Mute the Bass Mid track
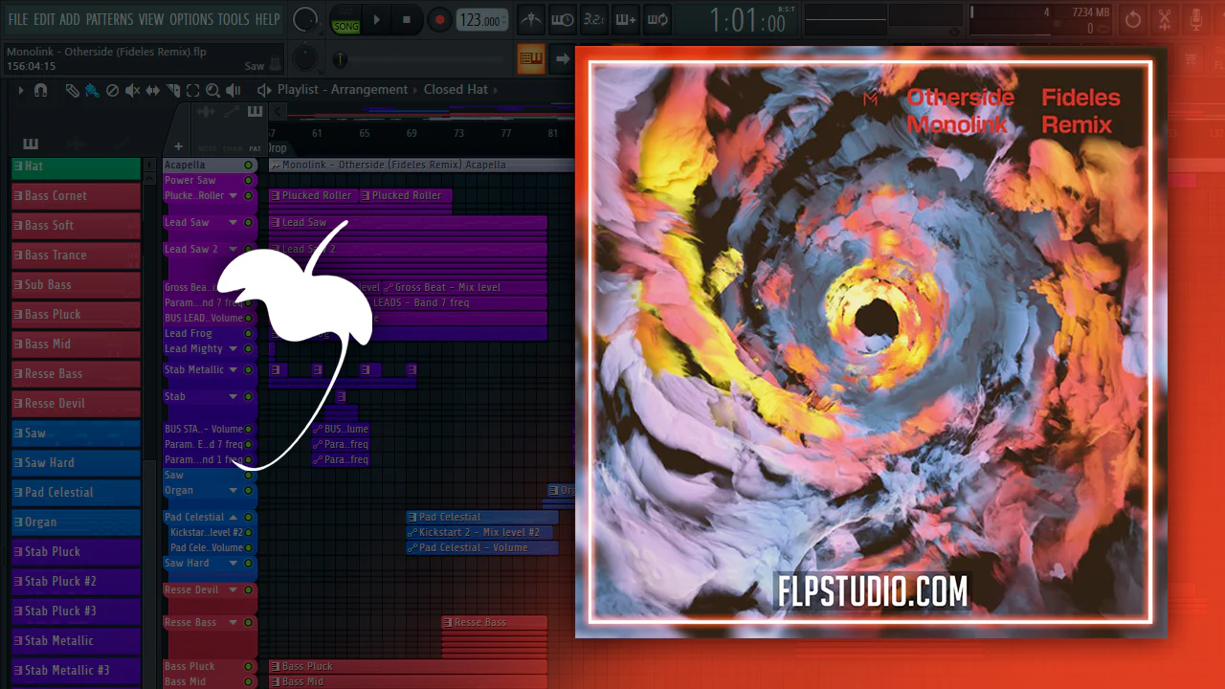Image resolution: width=1225 pixels, height=689 pixels. [x=248, y=682]
